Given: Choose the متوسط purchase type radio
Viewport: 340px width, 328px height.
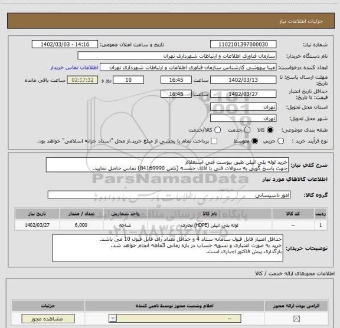Looking at the screenshot, I should click(x=254, y=141).
